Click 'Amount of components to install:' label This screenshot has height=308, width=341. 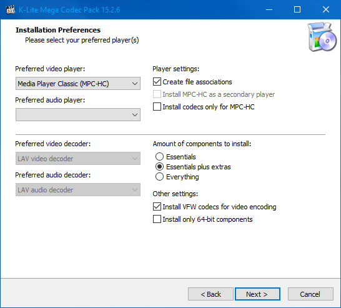point(202,144)
